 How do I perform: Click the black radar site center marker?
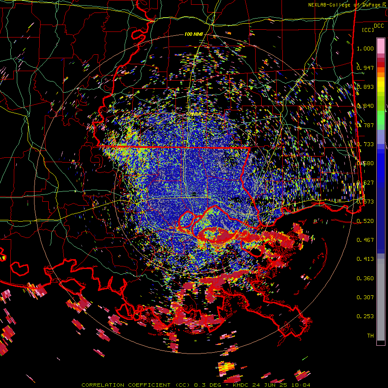click(194, 194)
